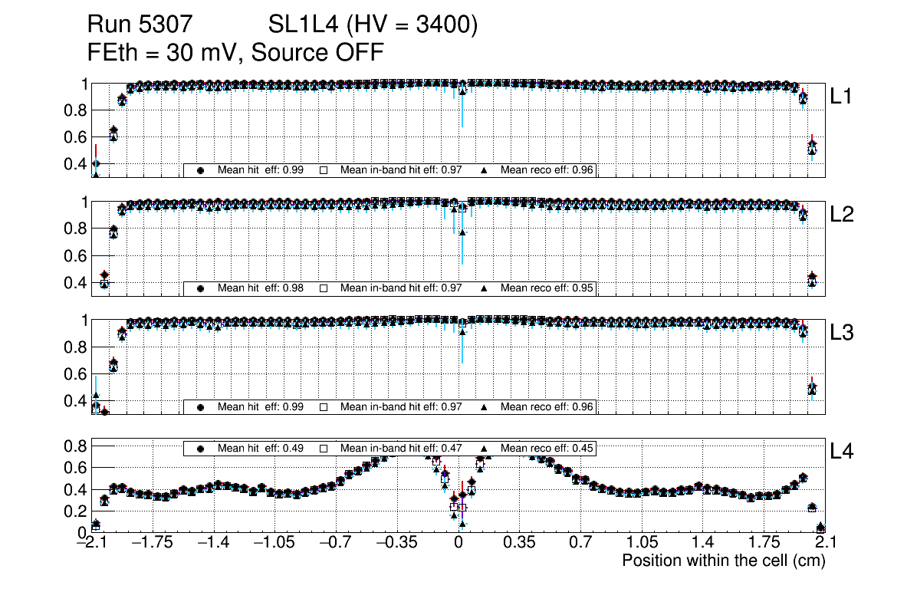
Task: Select the 'FEth = 30 mV, Source OFF' subtitle
Action: coord(235,52)
